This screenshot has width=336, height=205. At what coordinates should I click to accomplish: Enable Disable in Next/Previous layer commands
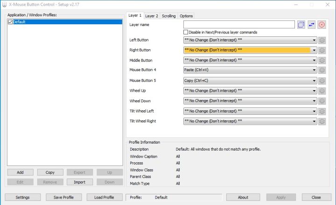(x=186, y=32)
